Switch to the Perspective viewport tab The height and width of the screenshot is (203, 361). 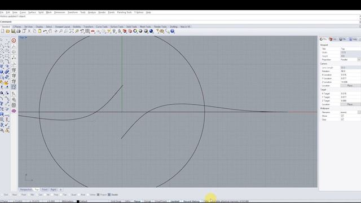[25, 189]
